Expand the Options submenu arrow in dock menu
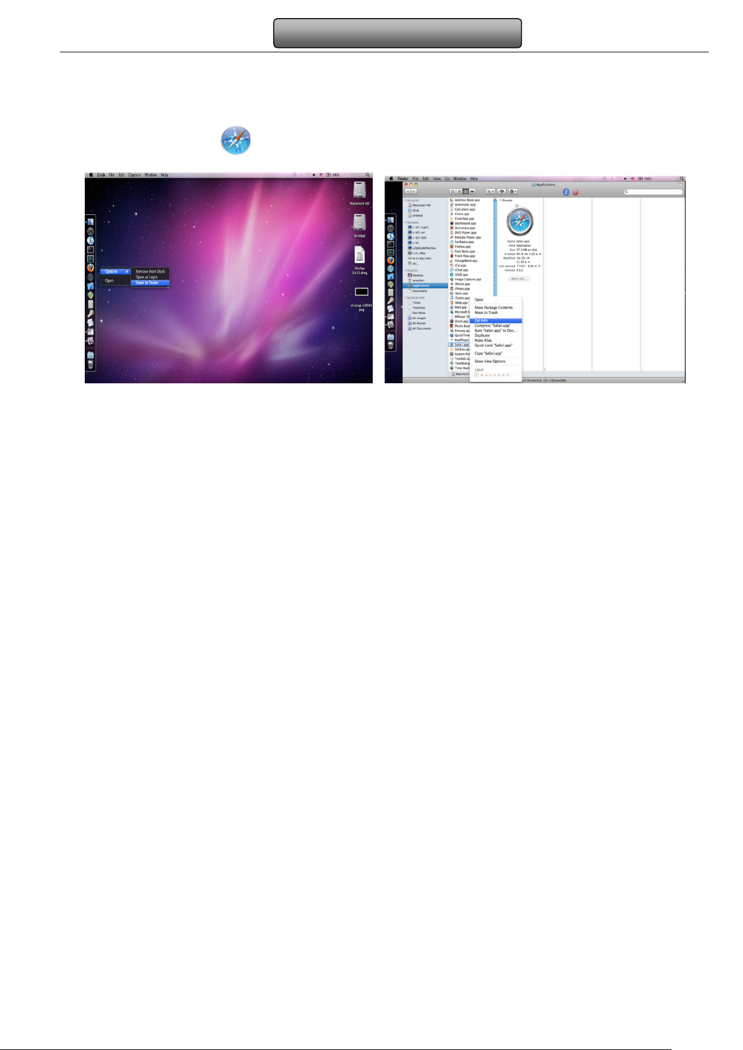Image resolution: width=743 pixels, height=1050 pixels. tap(127, 272)
